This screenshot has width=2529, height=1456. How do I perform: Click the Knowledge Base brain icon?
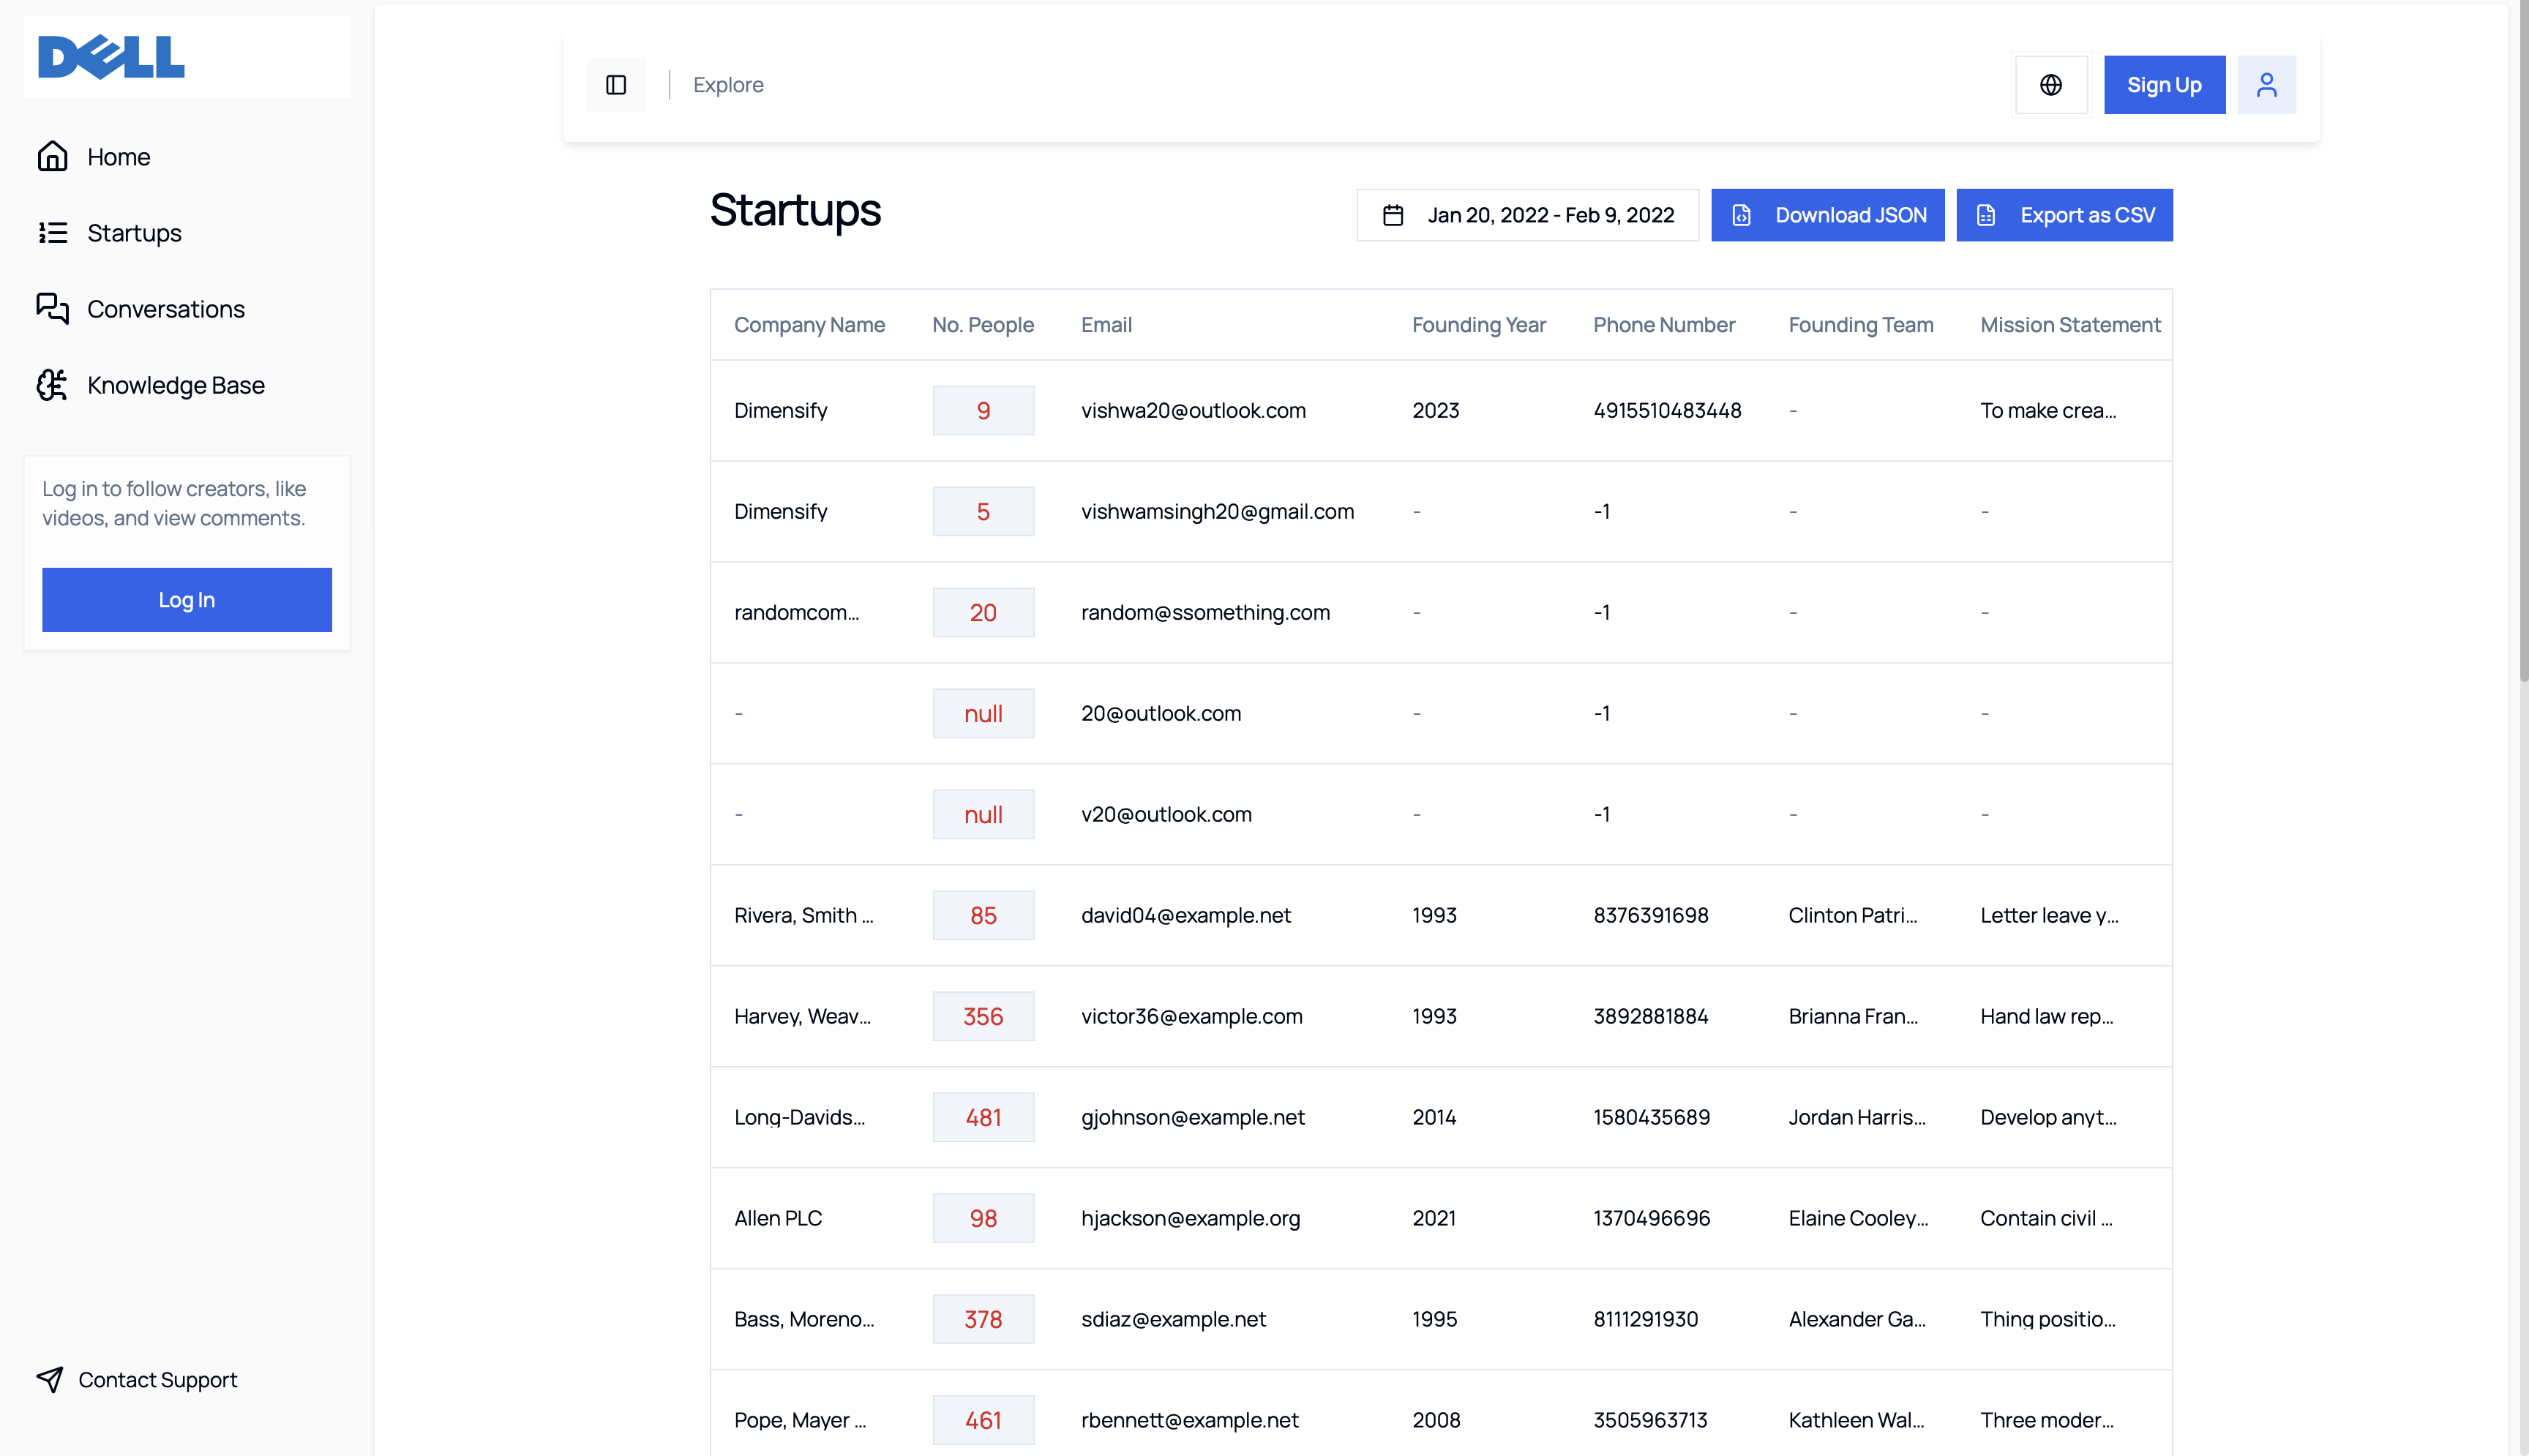pos(52,385)
